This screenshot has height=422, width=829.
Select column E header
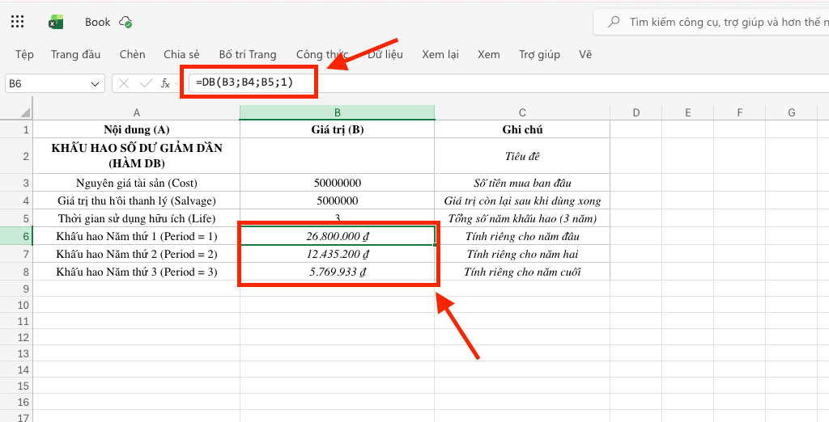tap(688, 112)
